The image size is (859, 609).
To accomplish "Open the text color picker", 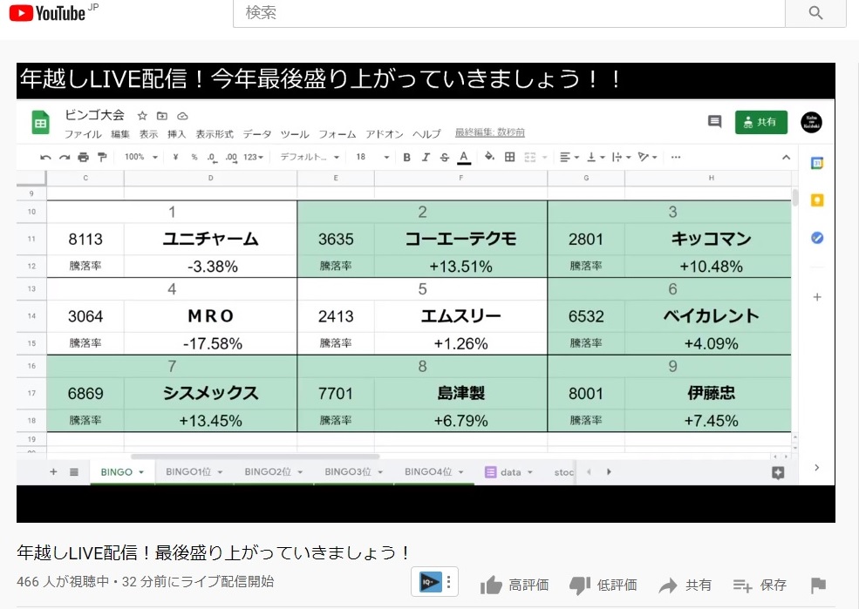I will [x=464, y=158].
